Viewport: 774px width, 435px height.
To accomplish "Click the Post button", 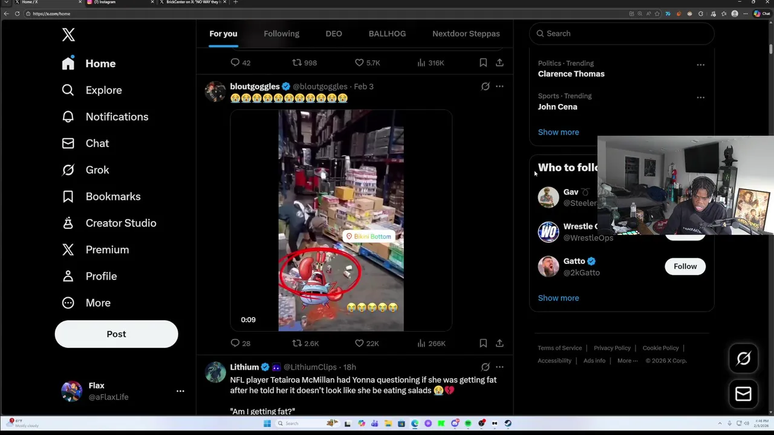I will 116,334.
